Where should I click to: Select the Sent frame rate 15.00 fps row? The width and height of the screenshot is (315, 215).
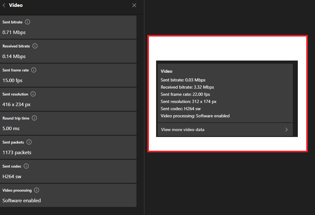coord(69,75)
